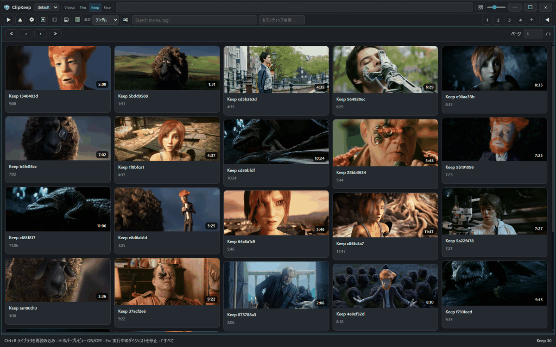Click the column grid toolbar icon
The image size is (556, 347).
[77, 20]
